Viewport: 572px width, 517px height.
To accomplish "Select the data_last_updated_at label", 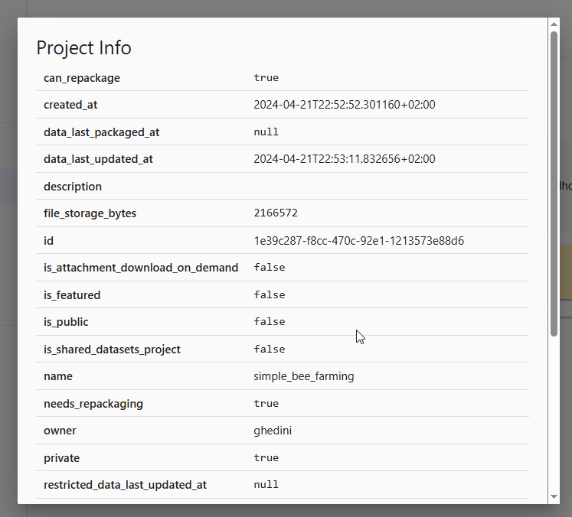I will (98, 159).
